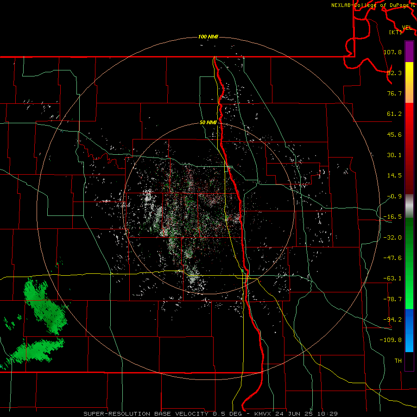The image size is (417, 417).
Task: Click the -78.7 velocity scale value
Action: tap(392, 299)
